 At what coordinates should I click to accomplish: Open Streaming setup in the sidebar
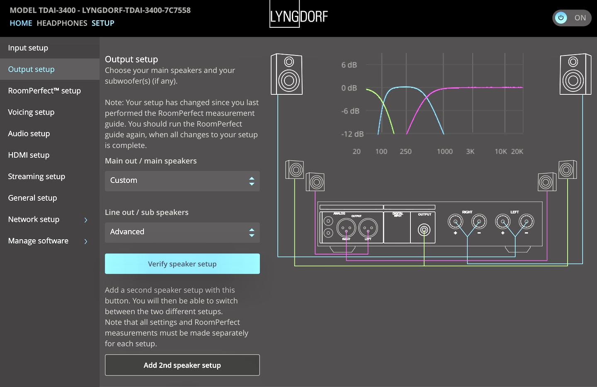click(50, 177)
